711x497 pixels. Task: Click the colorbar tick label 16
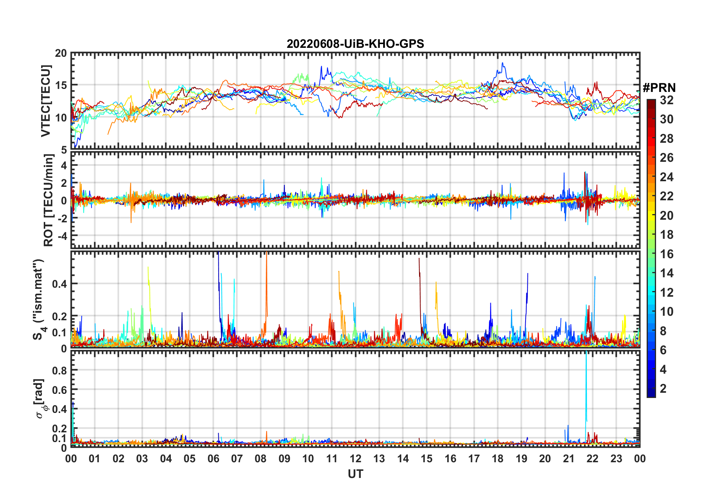tap(667, 254)
